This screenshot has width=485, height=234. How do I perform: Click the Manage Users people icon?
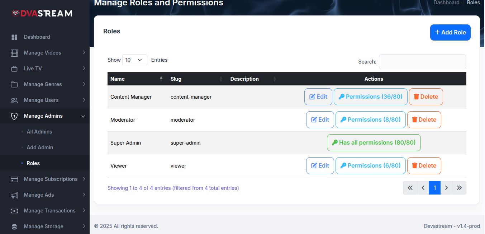(14, 100)
